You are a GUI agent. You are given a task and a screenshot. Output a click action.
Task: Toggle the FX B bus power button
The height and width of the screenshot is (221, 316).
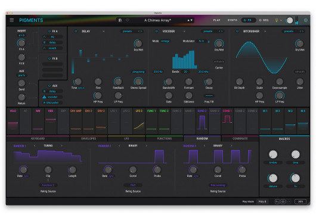click(x=49, y=58)
